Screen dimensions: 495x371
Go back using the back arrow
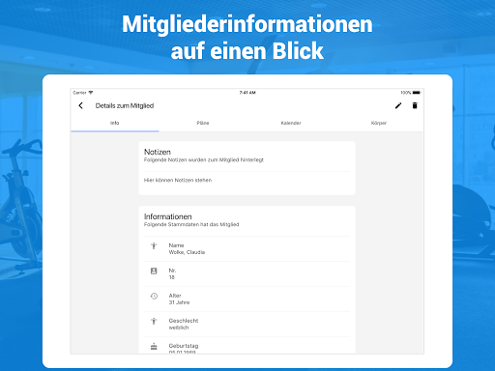pyautogui.click(x=80, y=105)
